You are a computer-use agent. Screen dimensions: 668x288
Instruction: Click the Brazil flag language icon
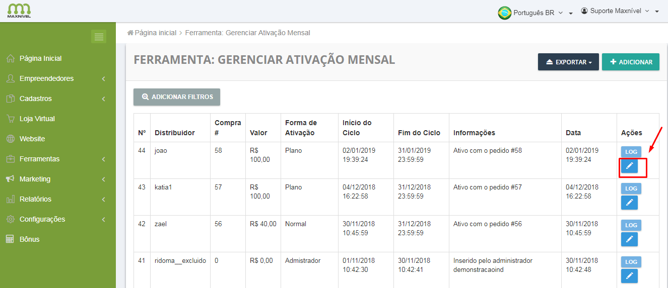pos(504,13)
